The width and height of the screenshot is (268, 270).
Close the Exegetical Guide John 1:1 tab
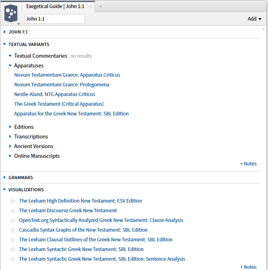(90, 6)
